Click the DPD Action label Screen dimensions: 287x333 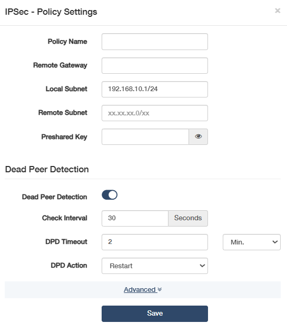coord(69,266)
